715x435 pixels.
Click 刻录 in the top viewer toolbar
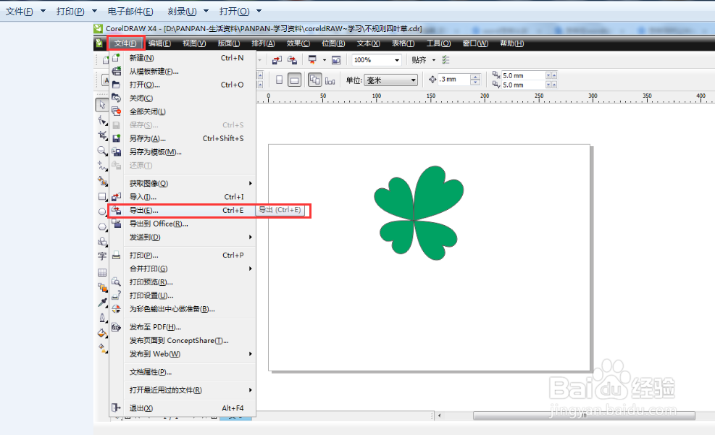(x=183, y=11)
